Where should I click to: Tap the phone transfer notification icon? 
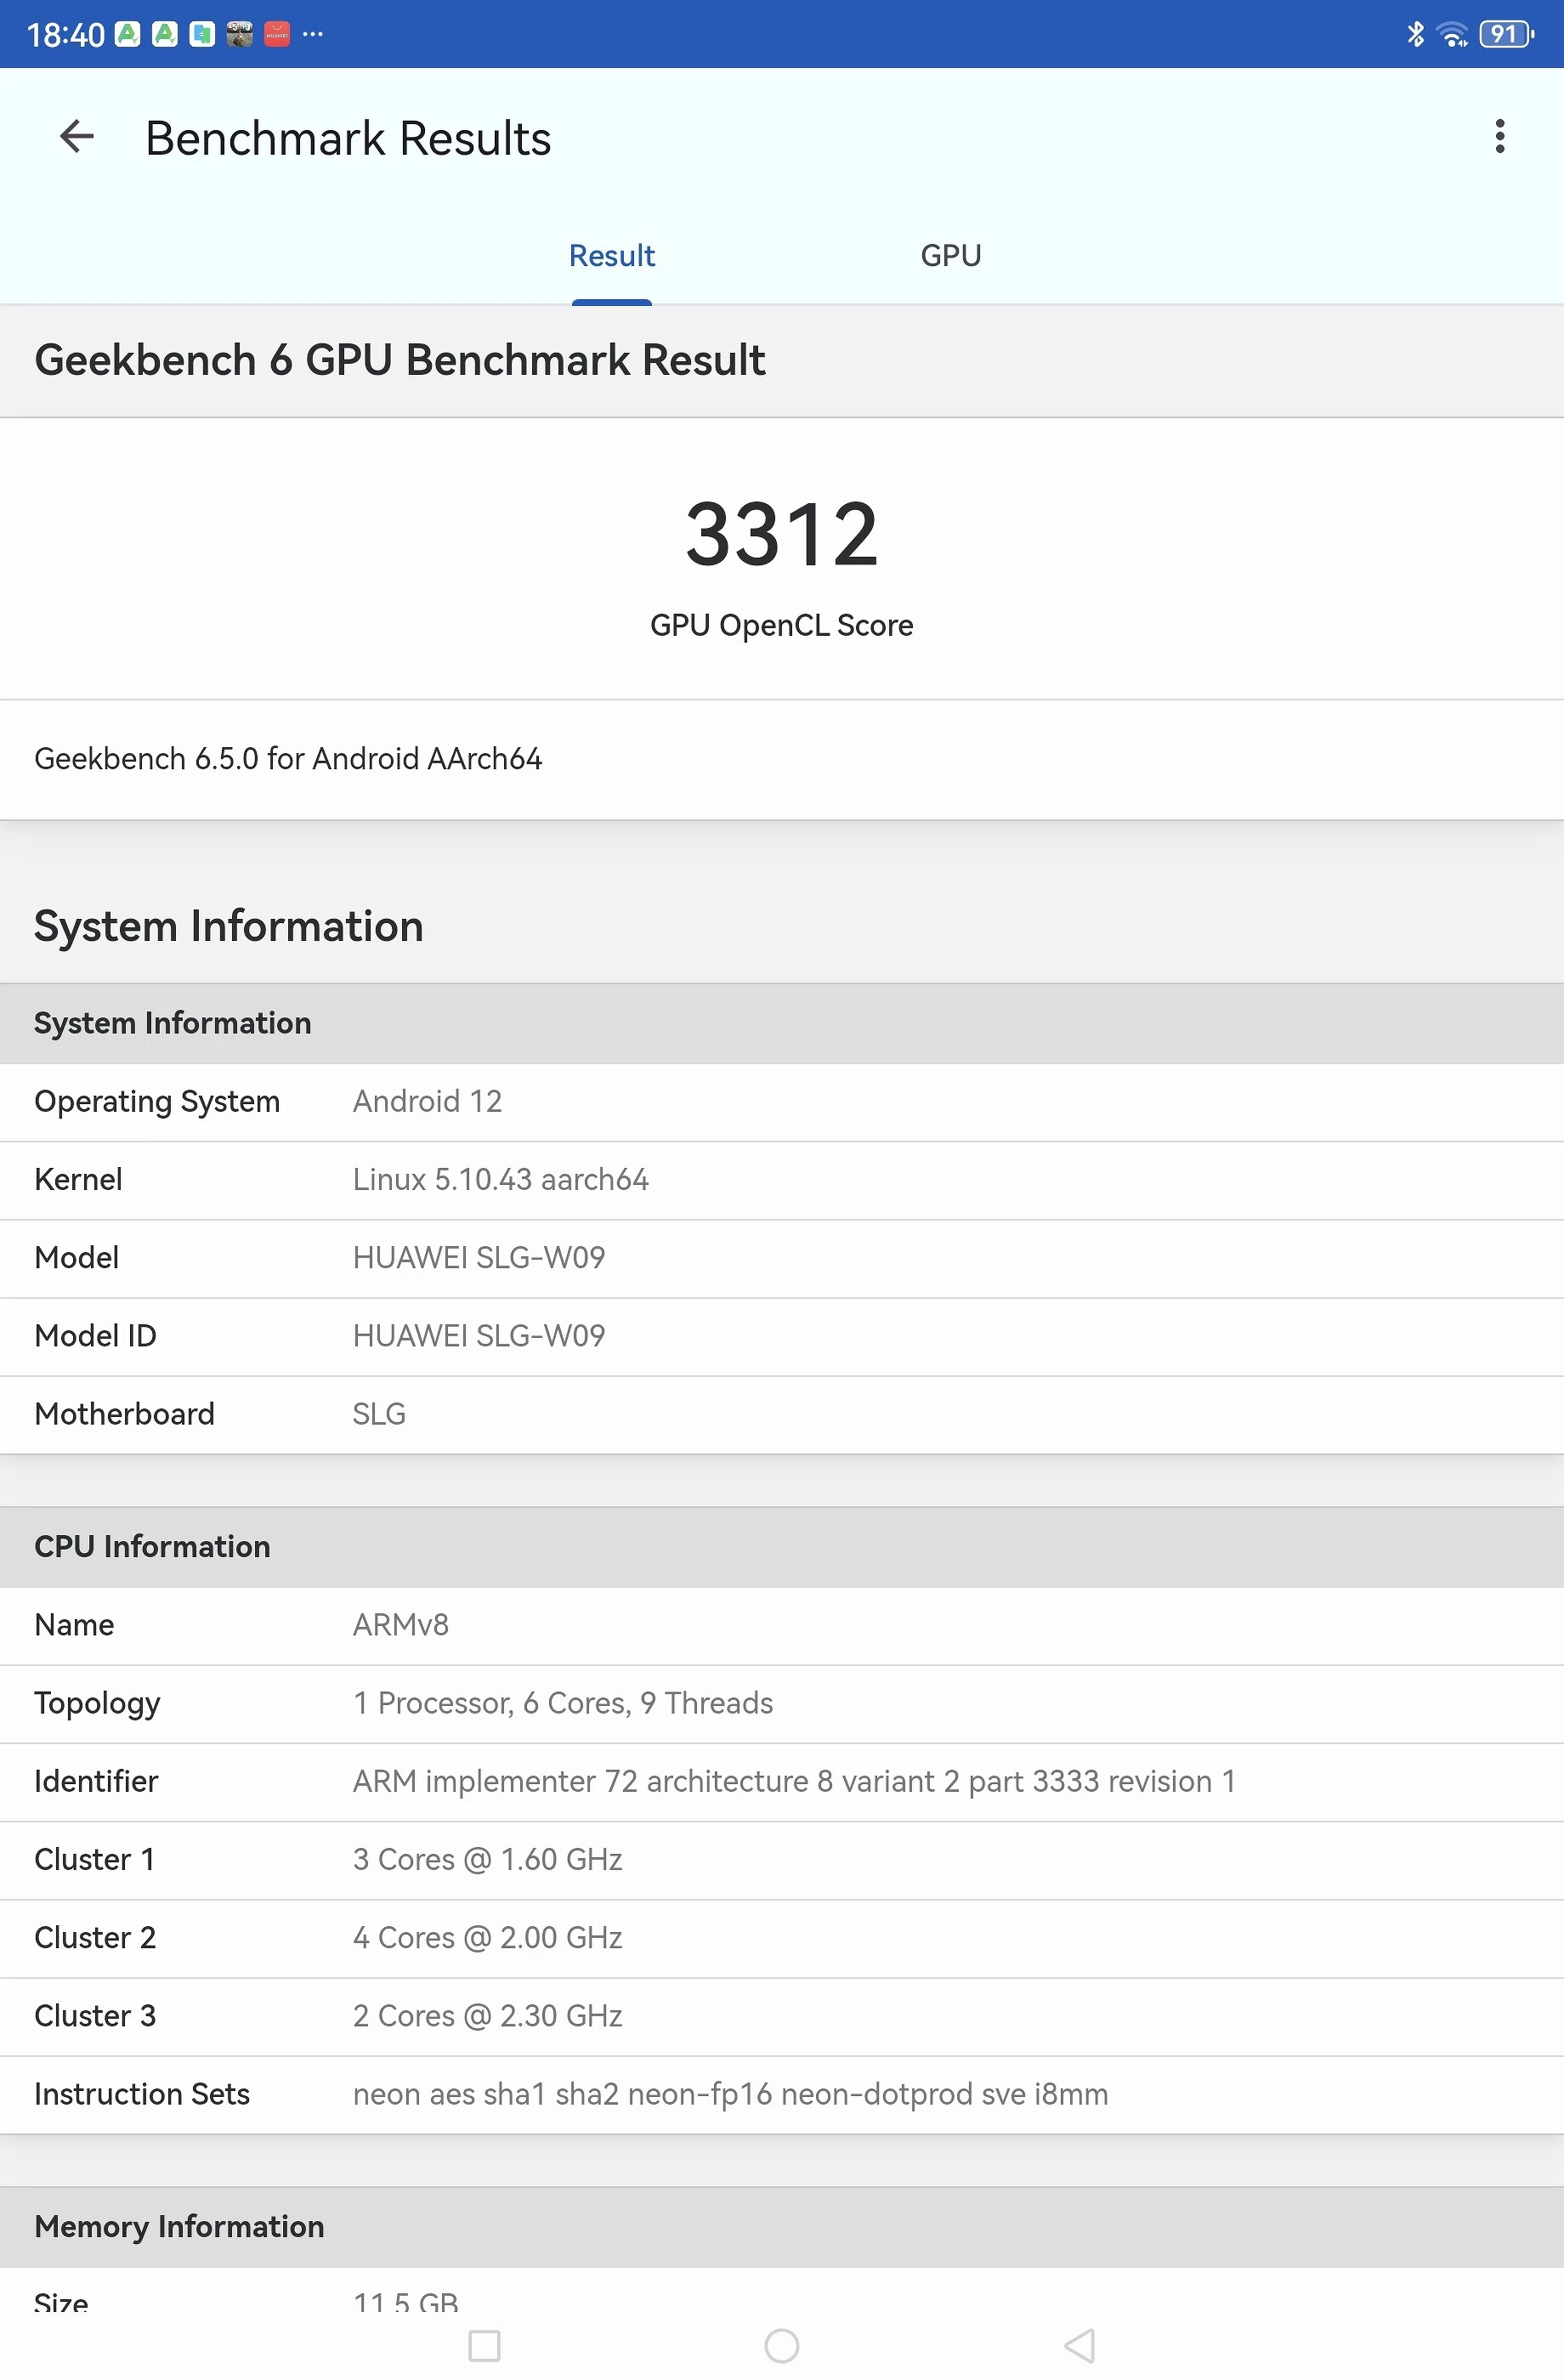202,34
